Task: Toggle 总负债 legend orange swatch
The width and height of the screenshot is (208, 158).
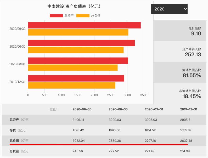Action: 83,16
